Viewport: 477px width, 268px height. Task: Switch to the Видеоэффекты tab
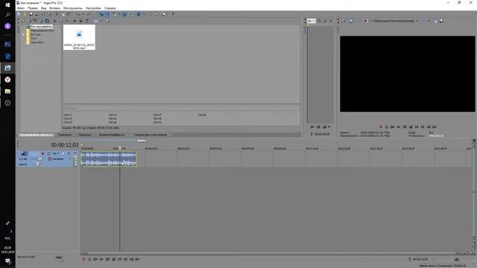click(112, 135)
